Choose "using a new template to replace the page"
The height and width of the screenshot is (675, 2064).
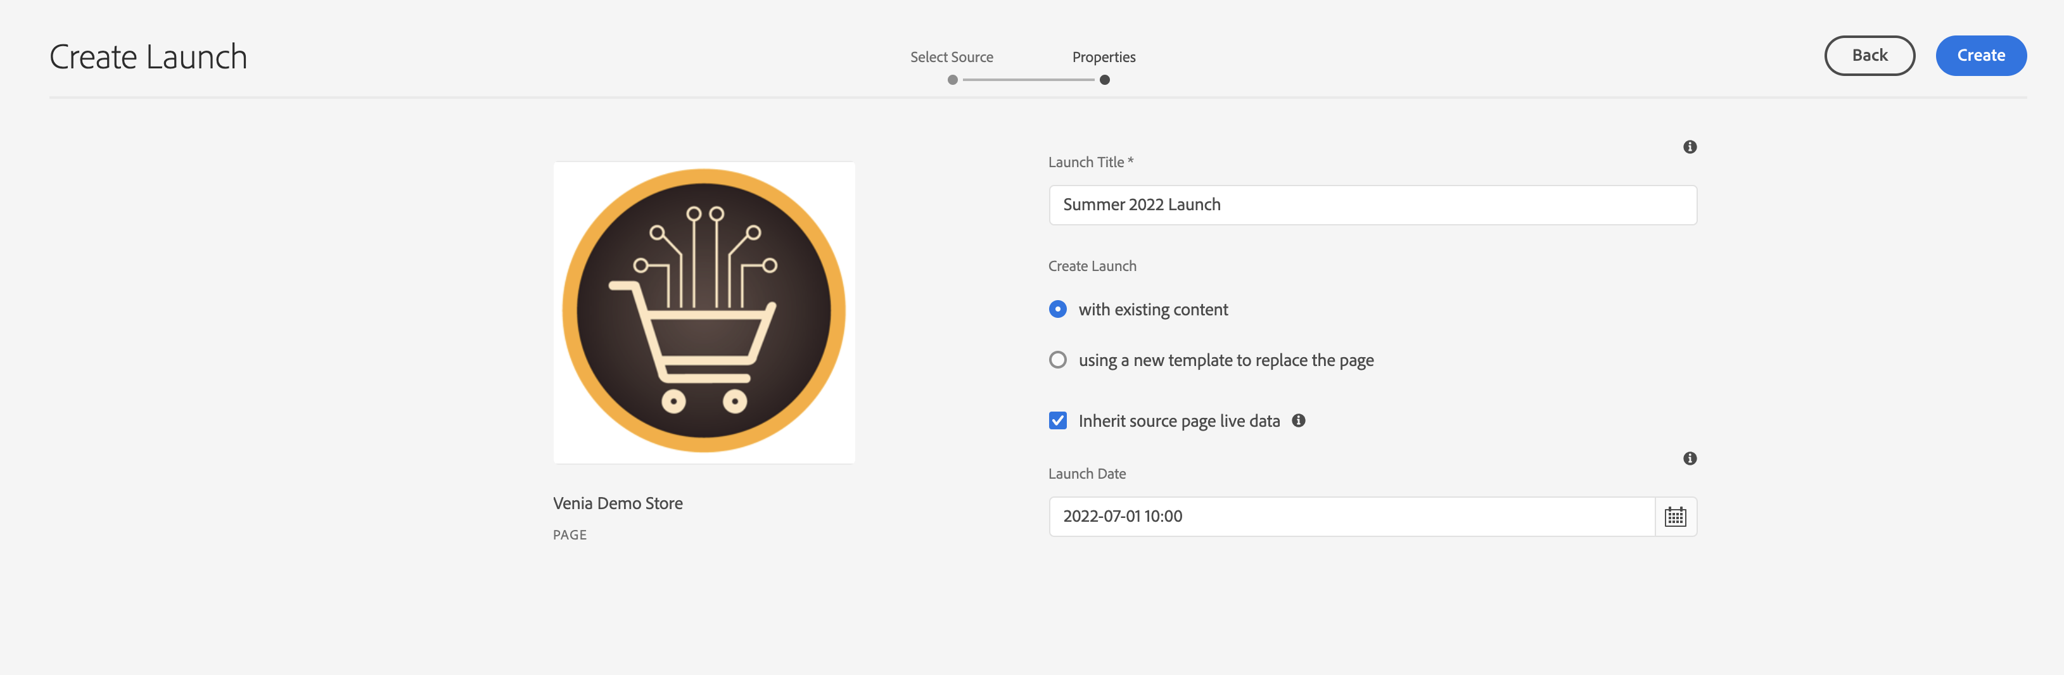pyautogui.click(x=1057, y=360)
